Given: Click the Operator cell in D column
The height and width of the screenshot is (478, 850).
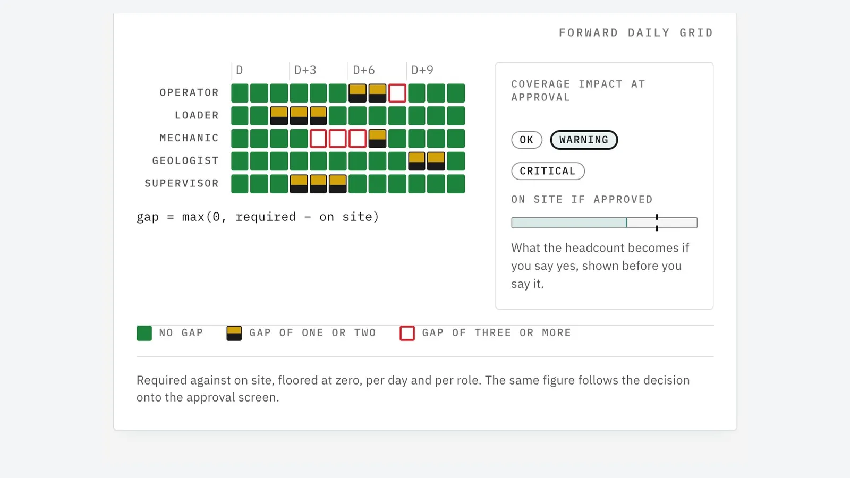Looking at the screenshot, I should pyautogui.click(x=240, y=93).
